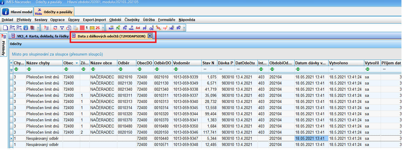The image size is (402, 150).
Task: Click the red Sal toolbar icon
Action: pyautogui.click(x=138, y=28)
